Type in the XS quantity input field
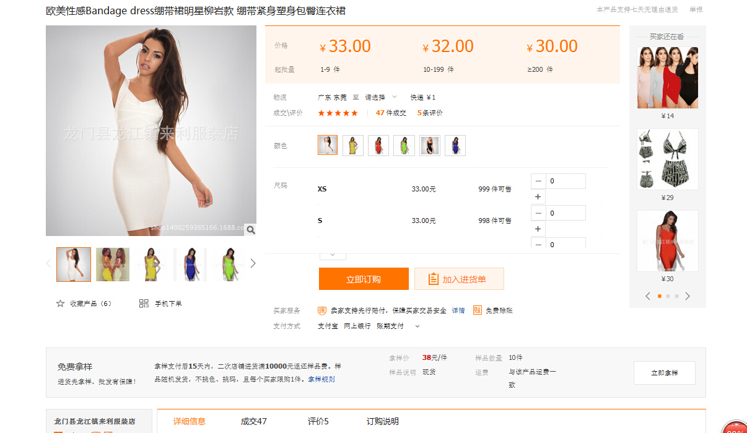 pos(566,182)
